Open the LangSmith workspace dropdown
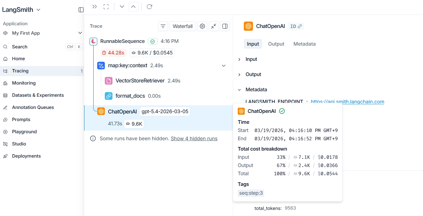This screenshot has height=216, width=423. coord(21,10)
